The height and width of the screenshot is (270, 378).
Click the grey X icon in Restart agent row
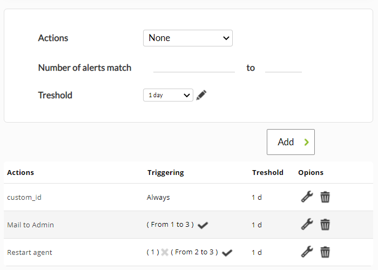[x=165, y=252]
